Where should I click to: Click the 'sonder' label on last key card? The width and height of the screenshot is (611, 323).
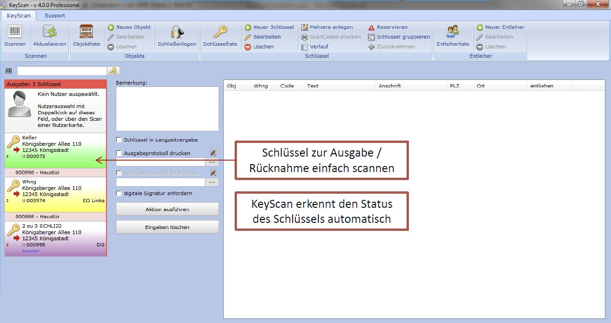[31, 251]
